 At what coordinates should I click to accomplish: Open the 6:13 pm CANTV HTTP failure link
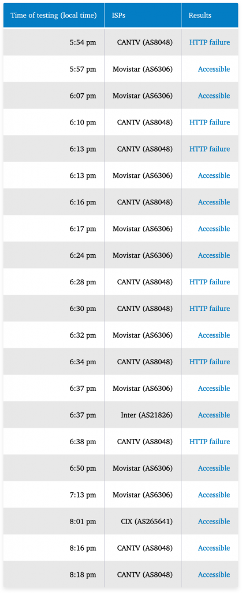pos(210,149)
